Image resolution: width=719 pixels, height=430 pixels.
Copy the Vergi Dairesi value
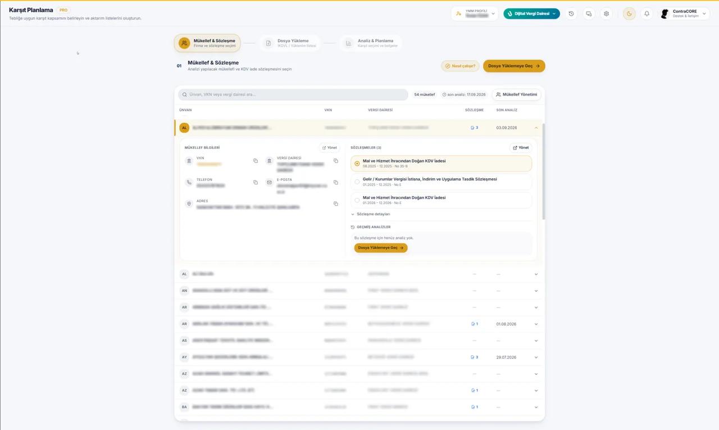(x=336, y=161)
